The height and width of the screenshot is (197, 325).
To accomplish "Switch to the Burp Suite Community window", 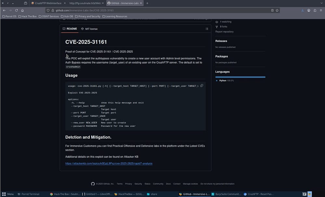I will 226,194.
